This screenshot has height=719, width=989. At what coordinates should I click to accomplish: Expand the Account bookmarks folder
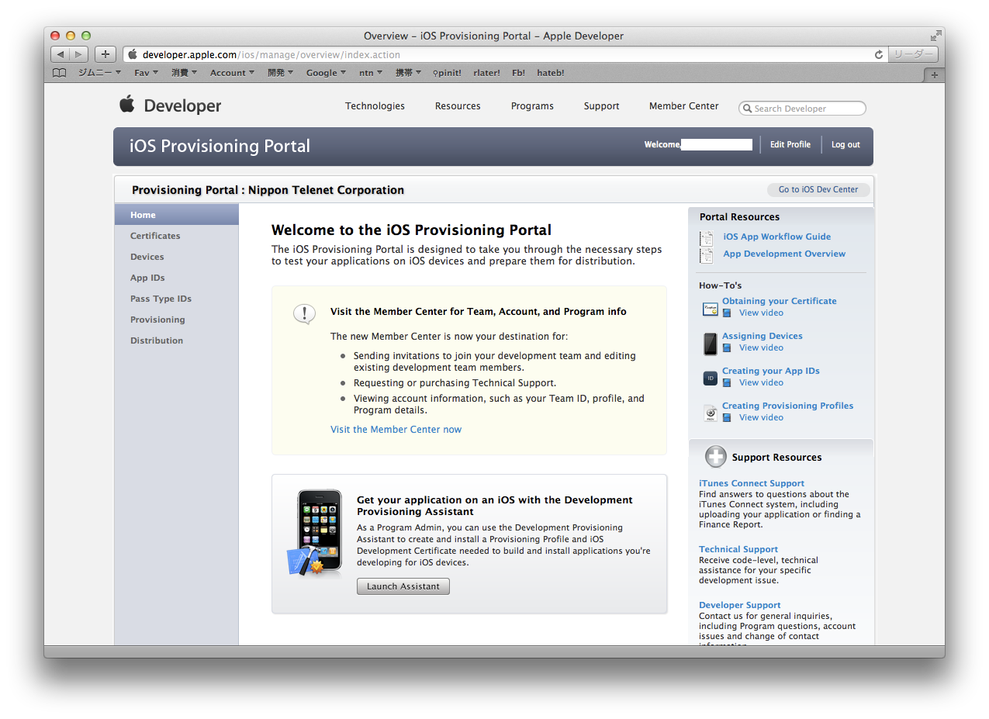tap(232, 73)
